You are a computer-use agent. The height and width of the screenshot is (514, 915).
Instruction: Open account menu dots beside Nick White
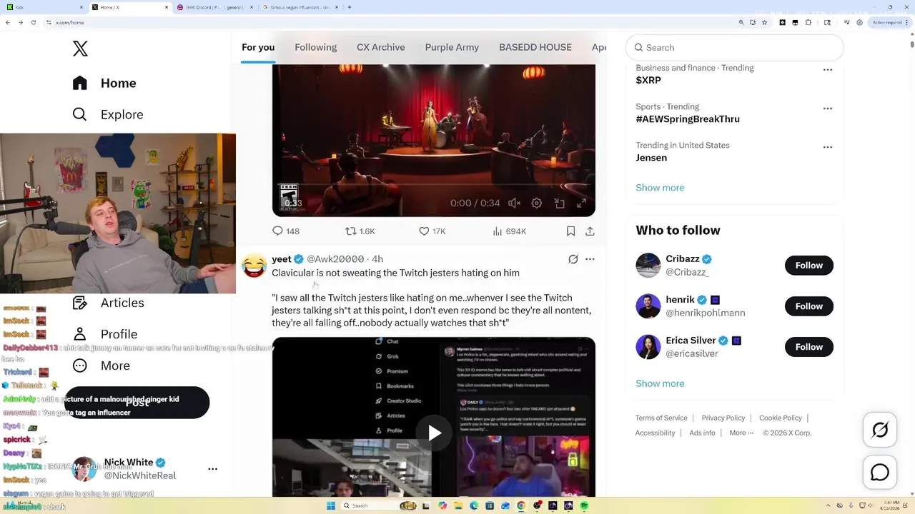click(212, 469)
